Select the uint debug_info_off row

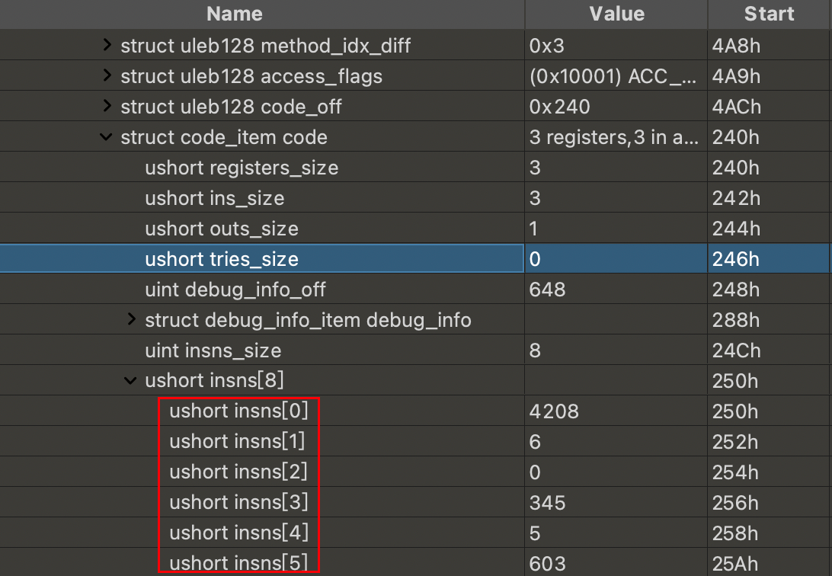[235, 290]
